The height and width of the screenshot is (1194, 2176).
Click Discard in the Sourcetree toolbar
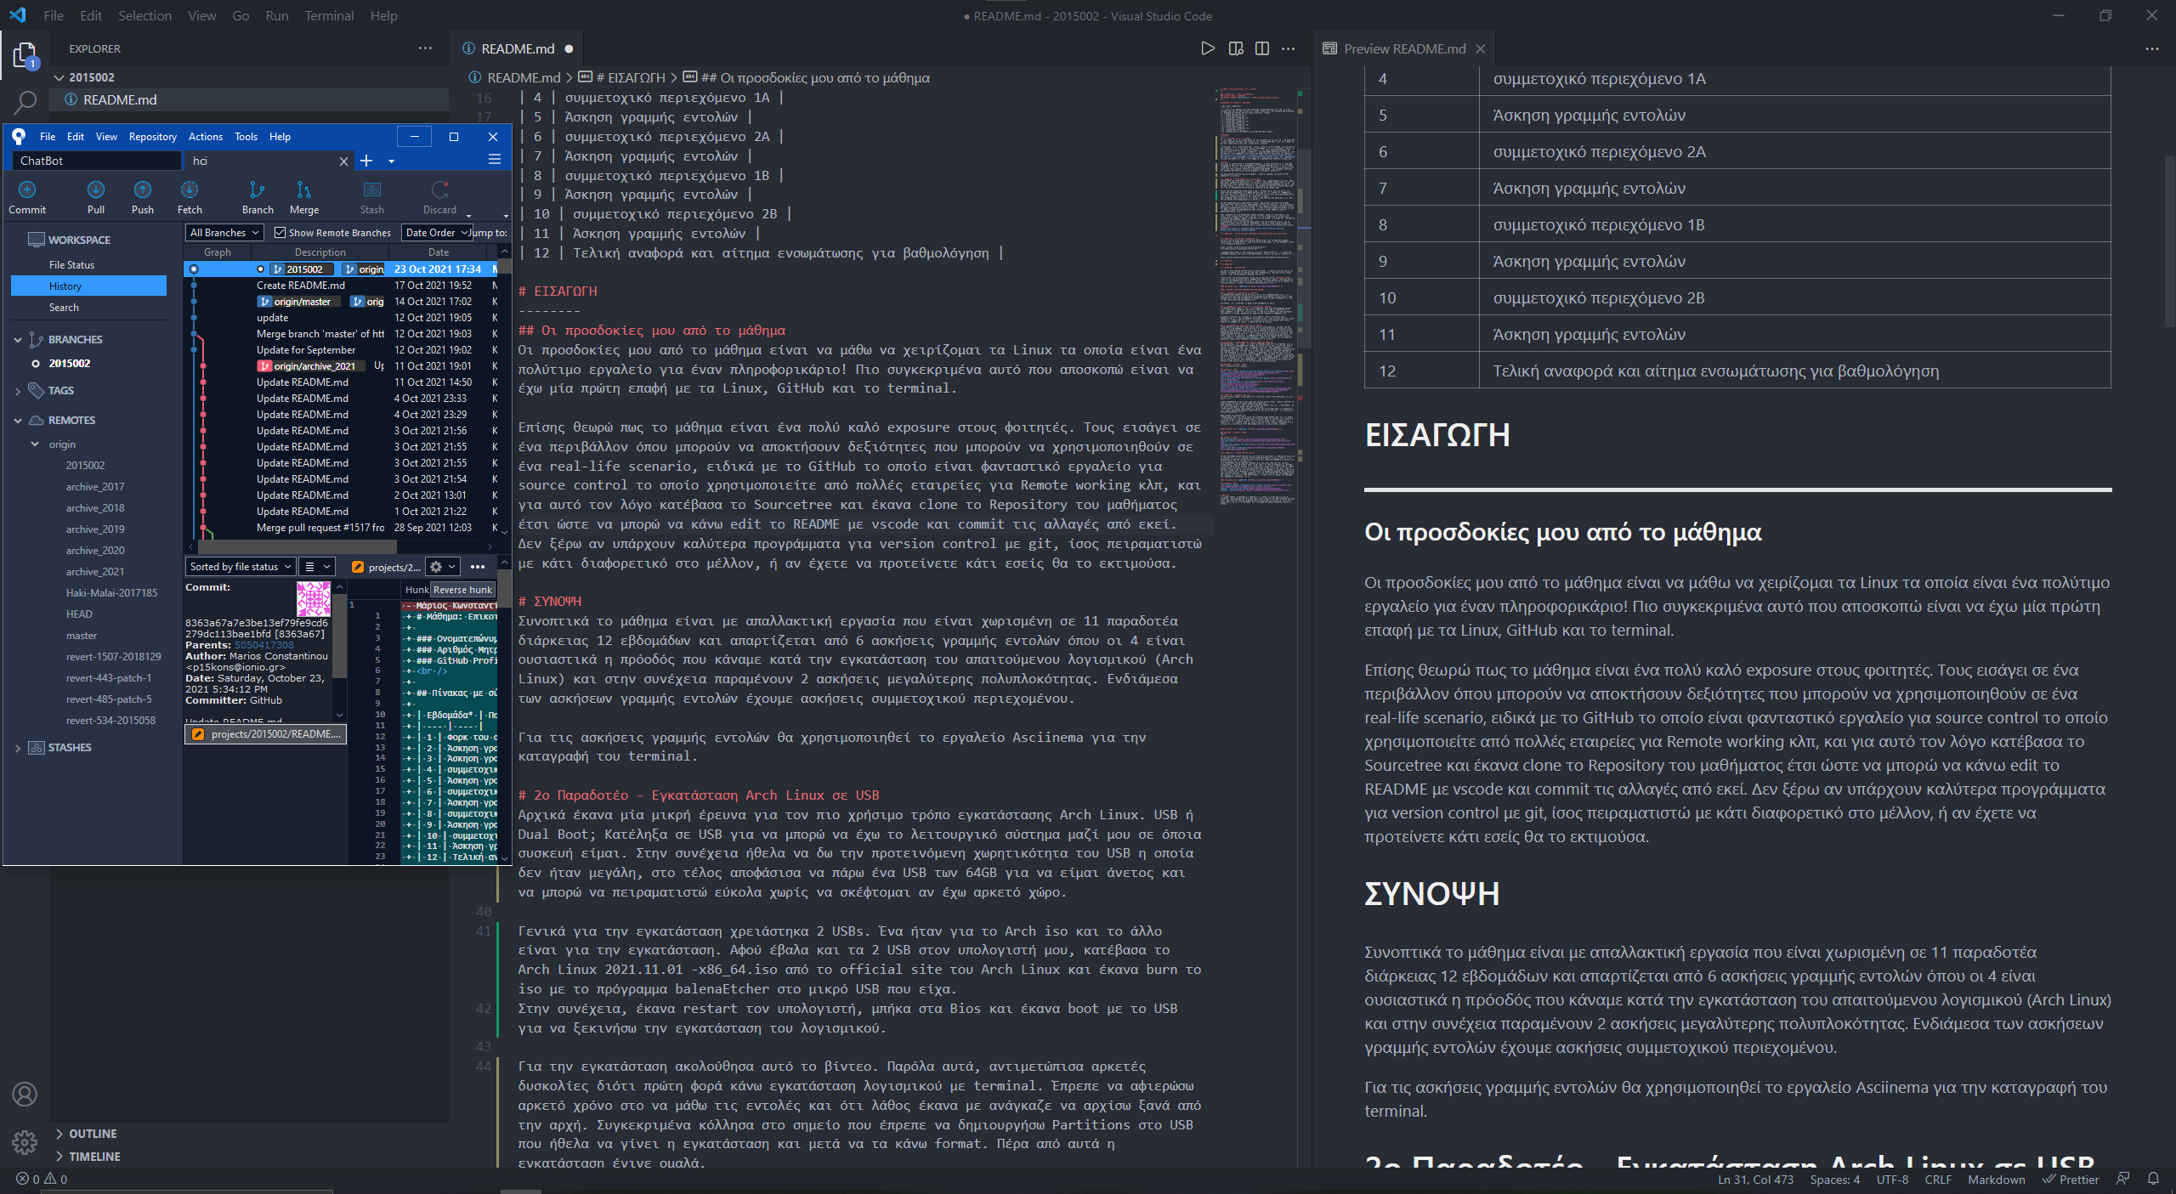click(439, 197)
